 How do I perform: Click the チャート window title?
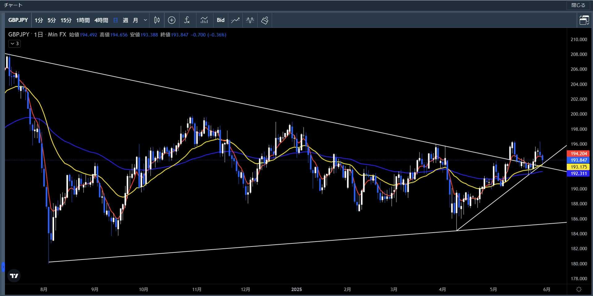pos(13,5)
